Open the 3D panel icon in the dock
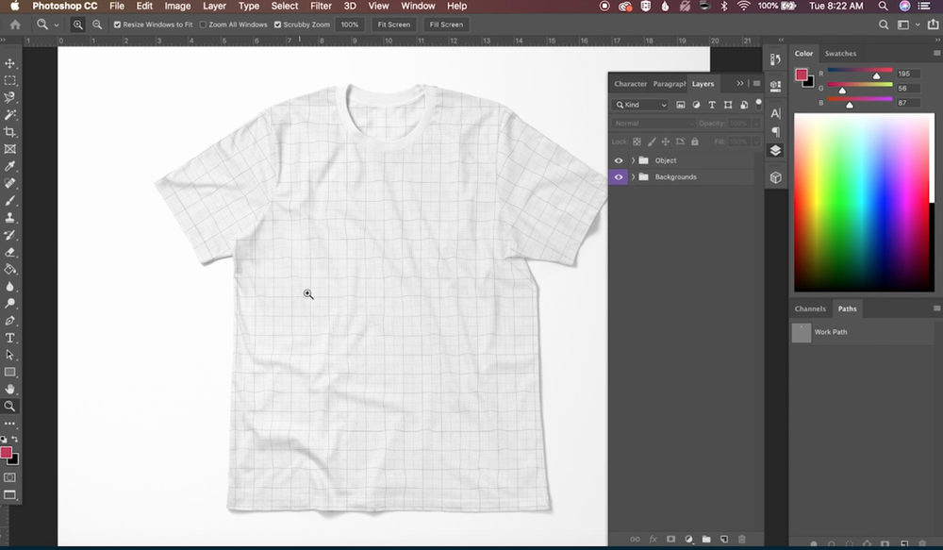Viewport: 943px width, 550px height. click(x=776, y=177)
